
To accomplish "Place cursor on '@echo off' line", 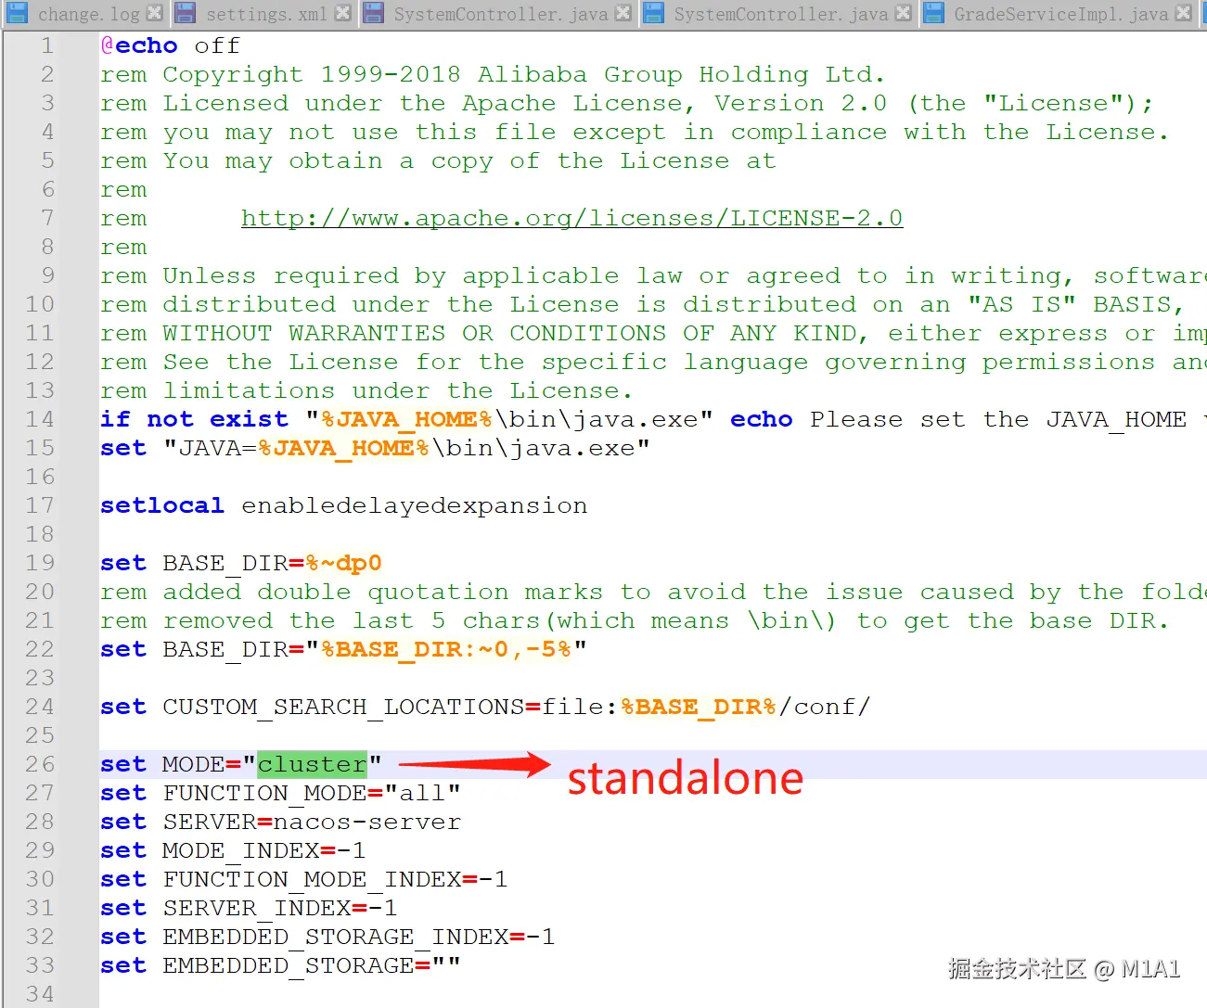I will click(170, 45).
